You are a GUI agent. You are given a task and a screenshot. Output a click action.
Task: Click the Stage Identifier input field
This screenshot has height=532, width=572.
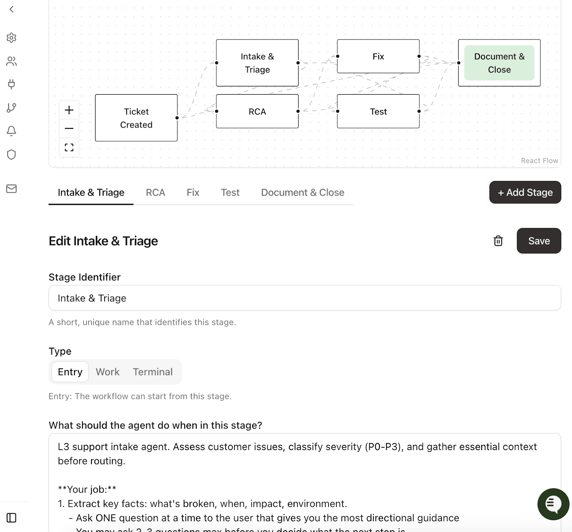pyautogui.click(x=305, y=298)
